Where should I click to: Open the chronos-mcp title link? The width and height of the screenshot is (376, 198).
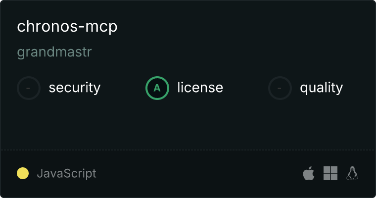(x=67, y=26)
